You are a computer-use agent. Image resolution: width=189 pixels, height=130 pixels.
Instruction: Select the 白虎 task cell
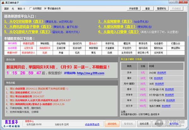(x=110, y=53)
